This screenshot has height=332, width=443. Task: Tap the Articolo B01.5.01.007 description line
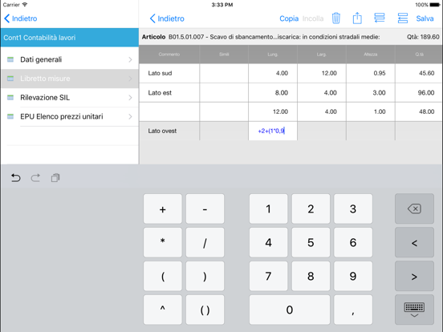pos(261,37)
